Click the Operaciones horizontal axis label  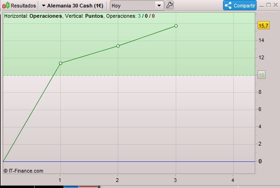pos(46,16)
